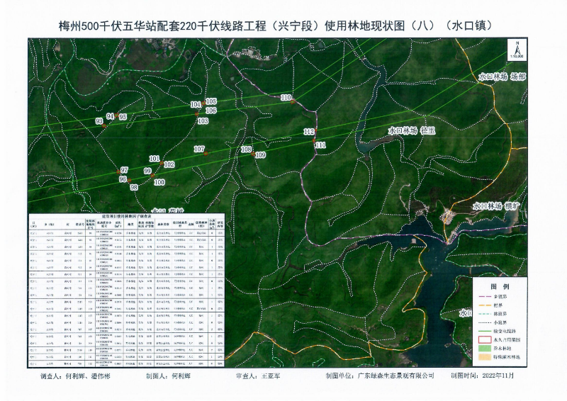The width and height of the screenshot is (567, 401).
Task: Select tower point label 93
Action: tap(99, 121)
